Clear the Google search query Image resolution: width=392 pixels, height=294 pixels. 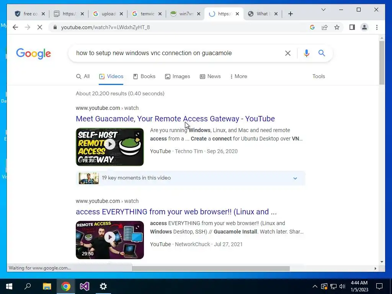(x=288, y=53)
